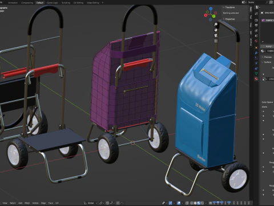Open the Mesh menu in viewport header
This screenshot has width=274, height=206.
(x=27, y=203)
